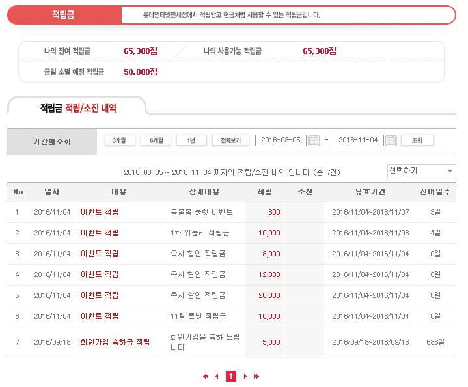Filter by the 6개월 period button
The width and height of the screenshot is (468, 387).
tap(156, 140)
